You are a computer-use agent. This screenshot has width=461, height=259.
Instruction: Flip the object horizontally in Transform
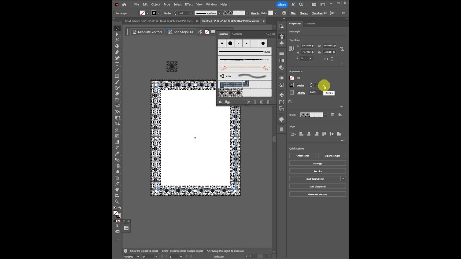point(326,59)
